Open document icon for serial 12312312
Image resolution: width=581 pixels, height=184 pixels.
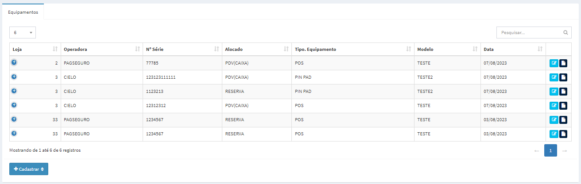coord(563,106)
